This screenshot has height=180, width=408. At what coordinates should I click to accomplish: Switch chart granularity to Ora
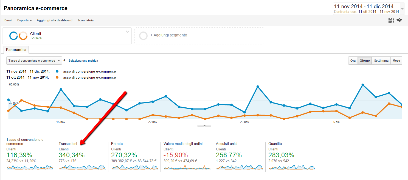[x=353, y=61]
